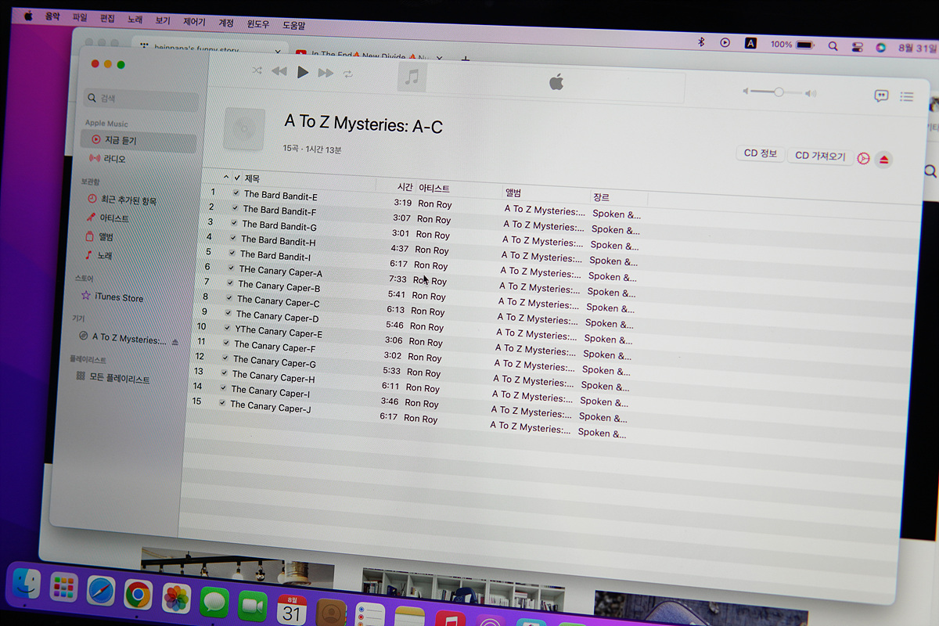Click the CD 가져오기 button

(819, 156)
